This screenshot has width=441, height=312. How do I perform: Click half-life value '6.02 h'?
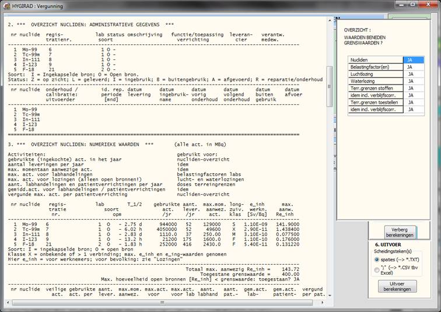pos(133,229)
